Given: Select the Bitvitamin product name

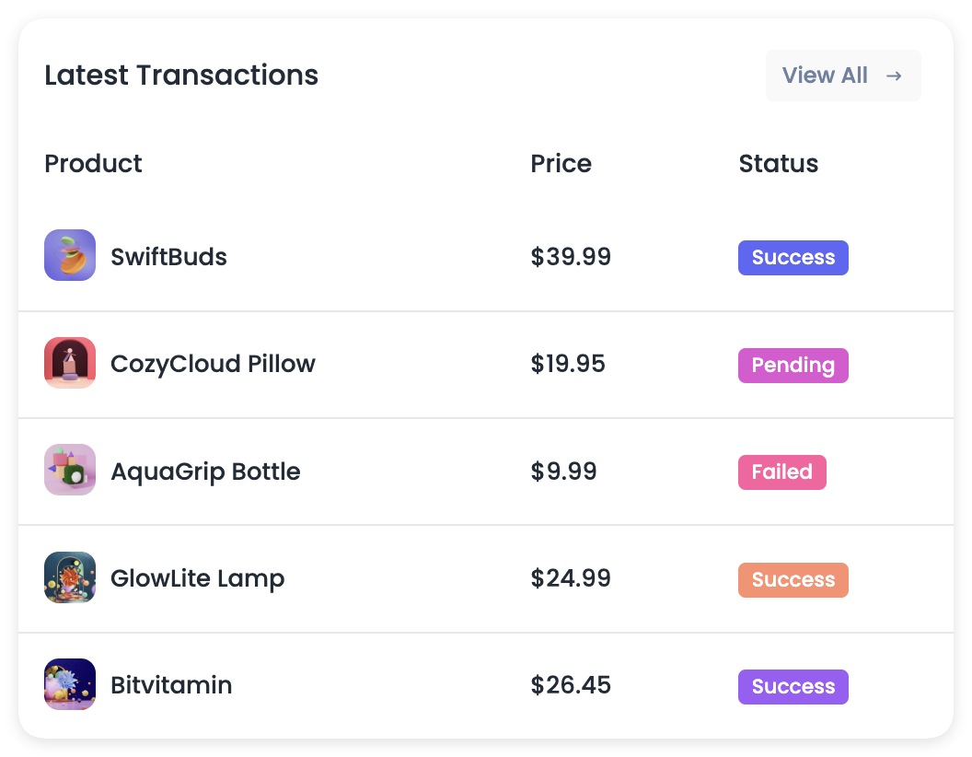Looking at the screenshot, I should (171, 685).
